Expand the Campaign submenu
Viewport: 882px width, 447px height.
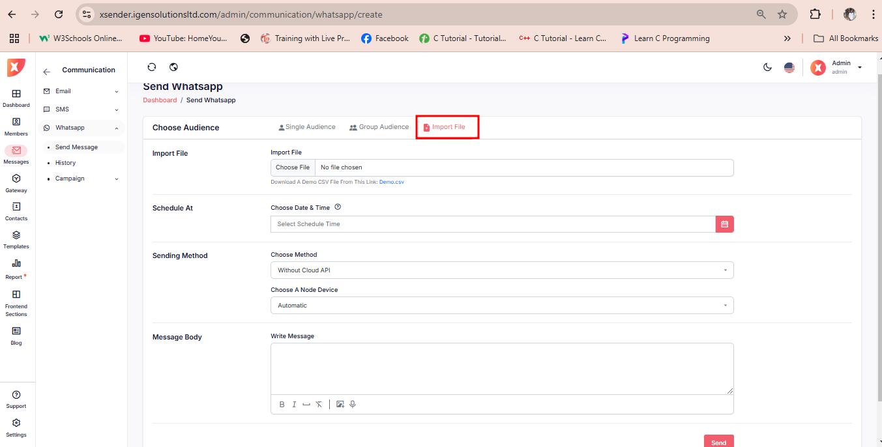coord(81,179)
